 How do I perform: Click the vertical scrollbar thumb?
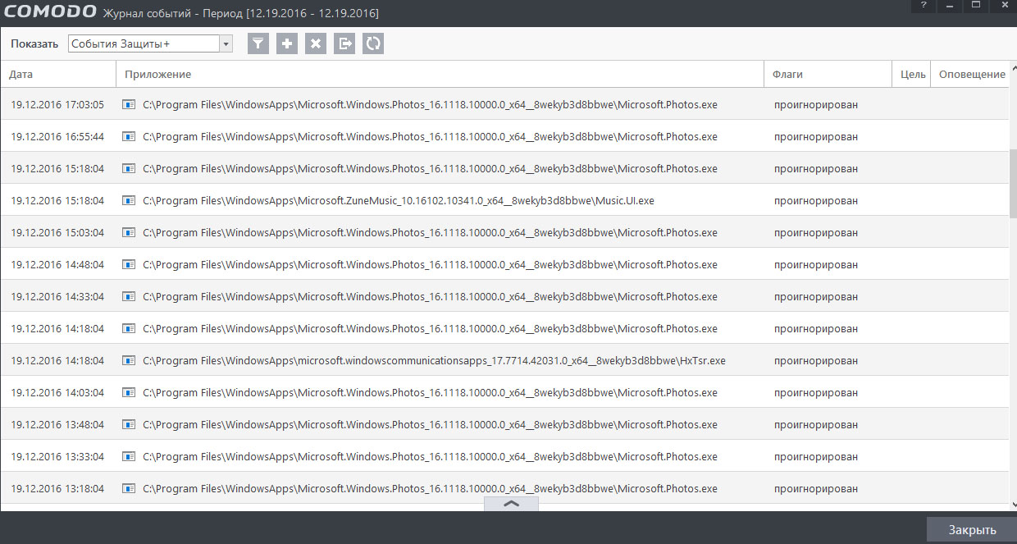(1013, 182)
